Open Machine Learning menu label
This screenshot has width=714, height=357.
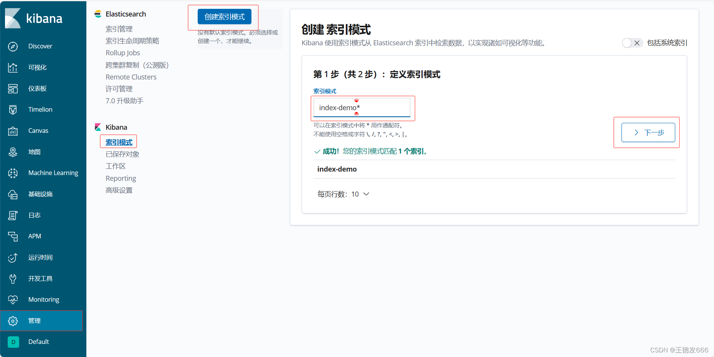(53, 173)
